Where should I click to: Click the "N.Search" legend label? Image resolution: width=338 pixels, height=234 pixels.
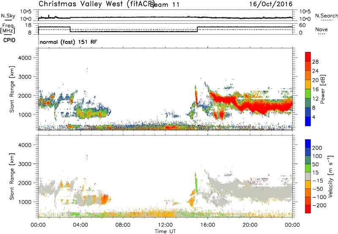click(326, 16)
